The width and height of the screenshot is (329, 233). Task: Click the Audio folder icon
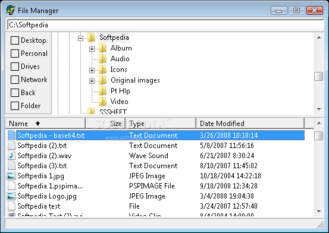pyautogui.click(x=102, y=59)
